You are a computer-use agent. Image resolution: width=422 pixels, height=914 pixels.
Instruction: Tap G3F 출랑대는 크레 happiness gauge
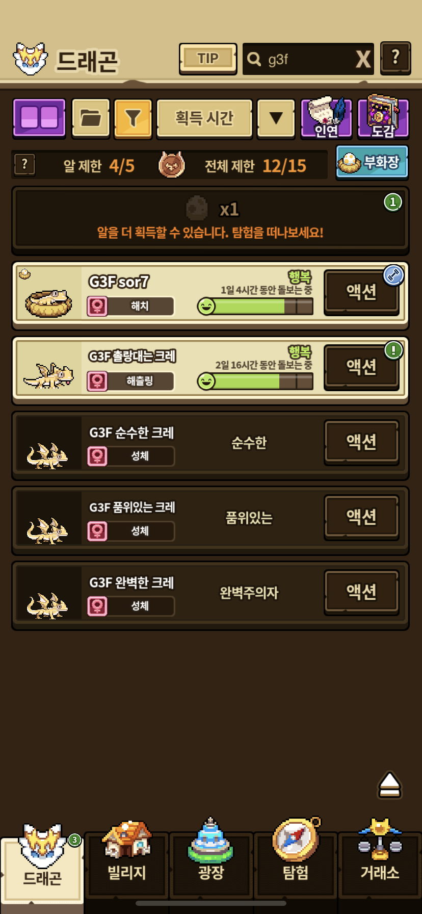coord(255,381)
